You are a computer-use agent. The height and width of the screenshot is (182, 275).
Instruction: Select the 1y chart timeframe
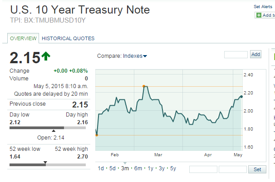(150, 168)
